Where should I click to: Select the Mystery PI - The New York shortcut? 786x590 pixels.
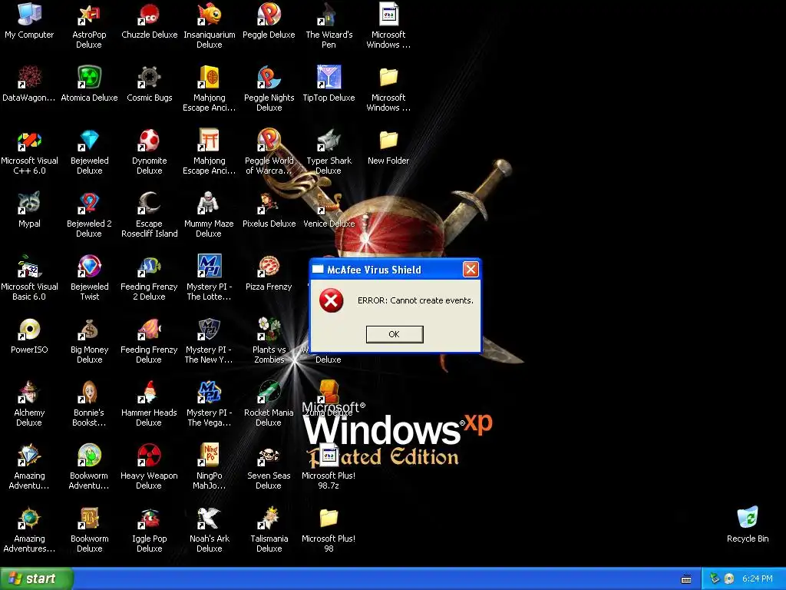209,330
